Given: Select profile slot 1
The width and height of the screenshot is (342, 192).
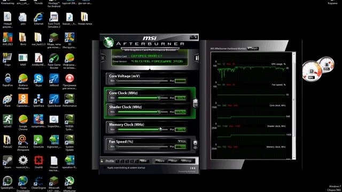Looking at the screenshot, I should click(118, 161).
